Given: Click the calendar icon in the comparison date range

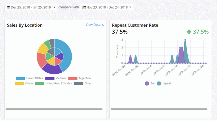Looking at the screenshot, I should click(84, 7).
